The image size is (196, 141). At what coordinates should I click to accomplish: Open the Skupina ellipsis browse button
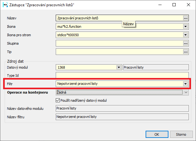click(186, 43)
